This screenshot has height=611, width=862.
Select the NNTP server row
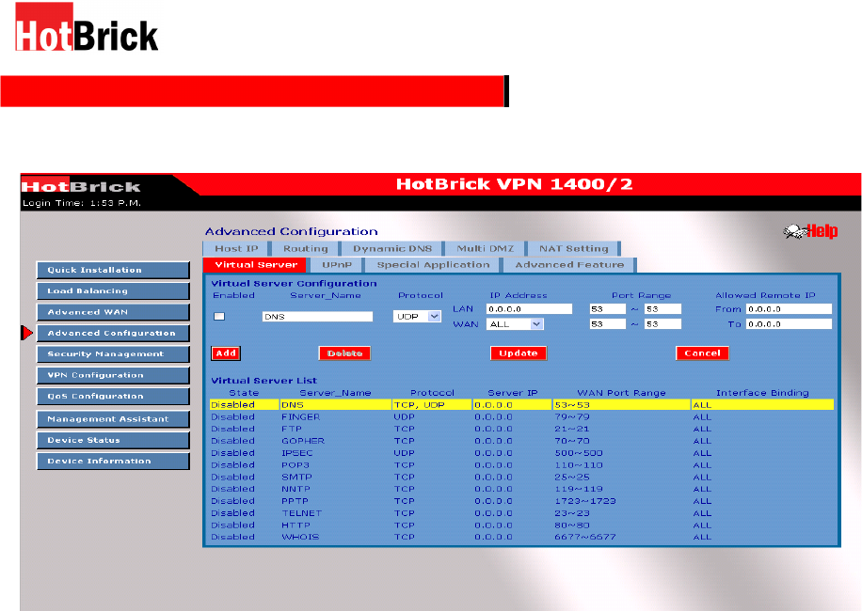521,489
